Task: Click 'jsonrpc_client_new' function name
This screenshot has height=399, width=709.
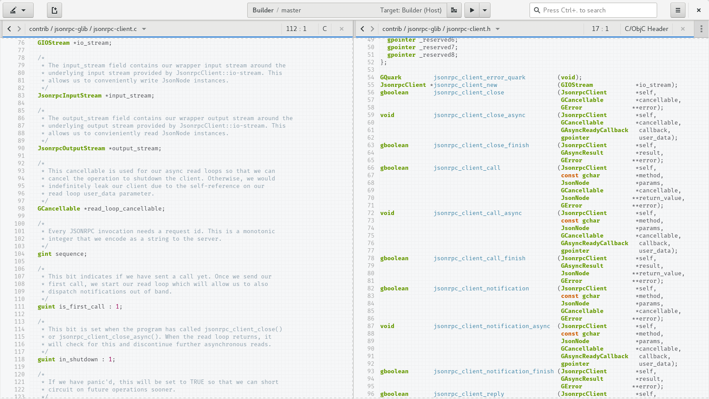Action: coord(465,85)
